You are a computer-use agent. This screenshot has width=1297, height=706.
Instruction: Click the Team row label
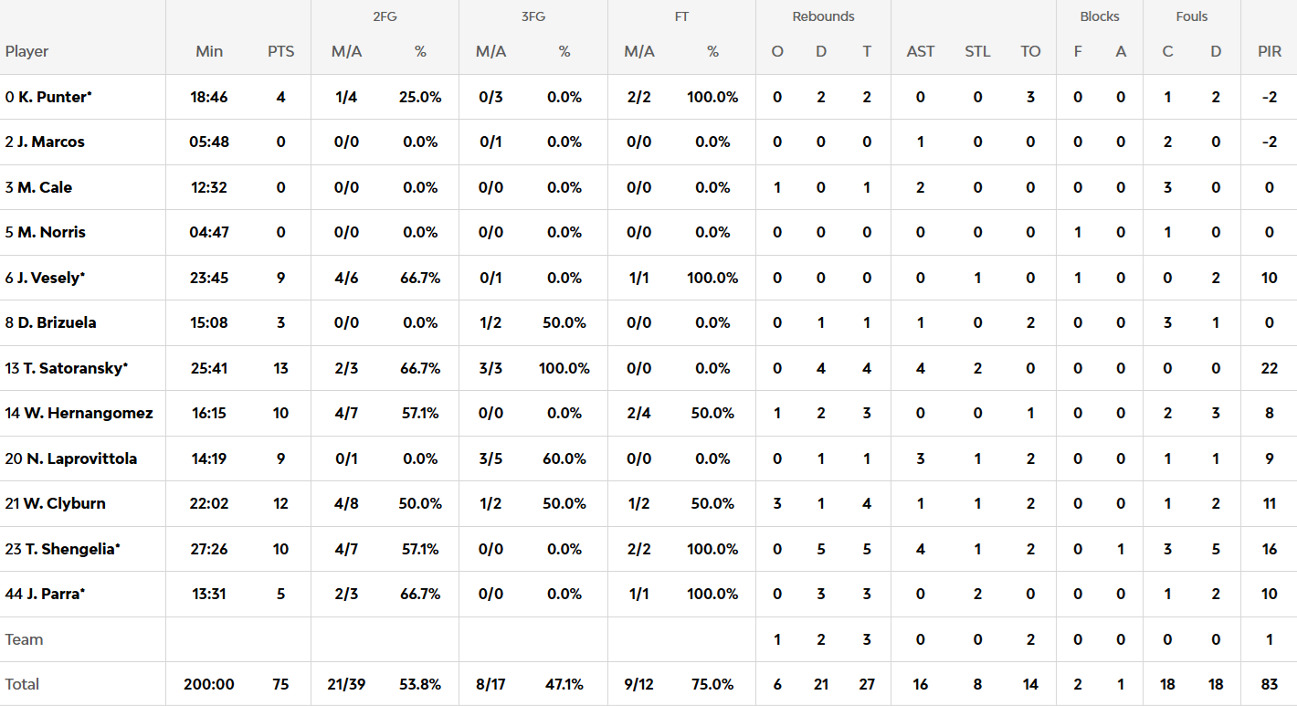tap(25, 639)
